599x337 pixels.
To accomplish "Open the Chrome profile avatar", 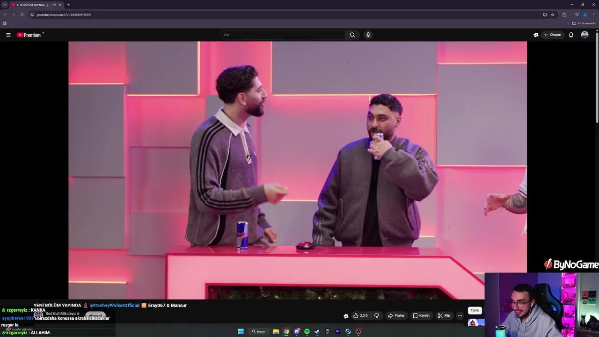I will (x=585, y=15).
